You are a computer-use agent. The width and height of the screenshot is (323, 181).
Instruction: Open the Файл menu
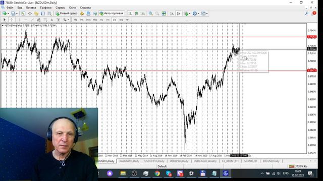[10, 8]
